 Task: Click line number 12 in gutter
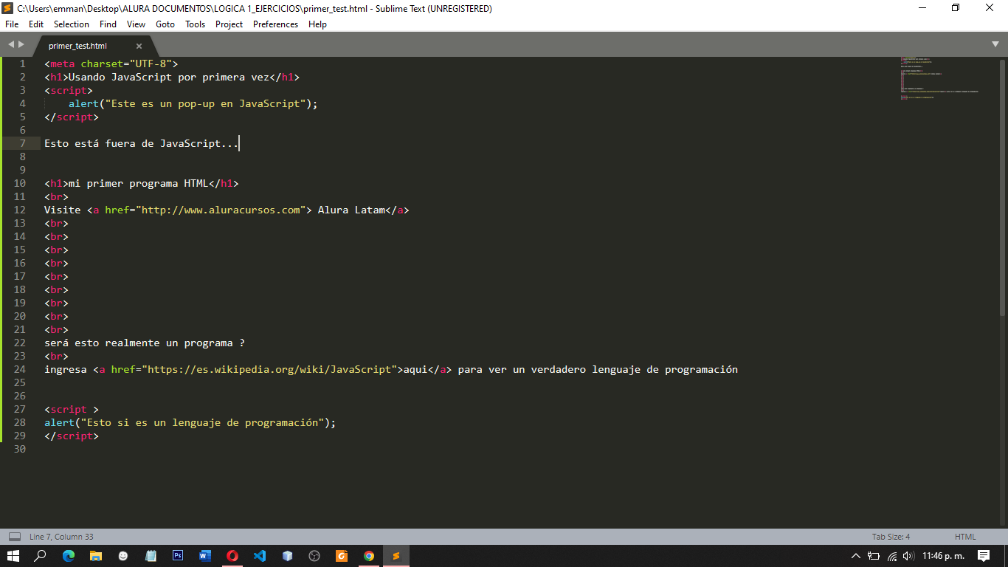(x=20, y=210)
